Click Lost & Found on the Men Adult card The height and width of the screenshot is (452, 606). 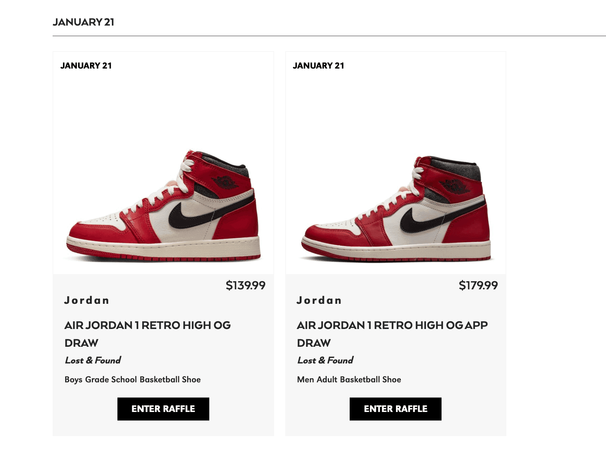click(325, 360)
